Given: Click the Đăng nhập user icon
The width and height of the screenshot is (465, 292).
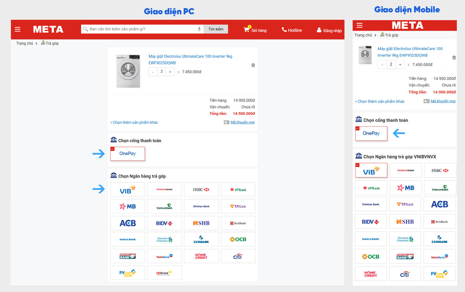Looking at the screenshot, I should (319, 30).
